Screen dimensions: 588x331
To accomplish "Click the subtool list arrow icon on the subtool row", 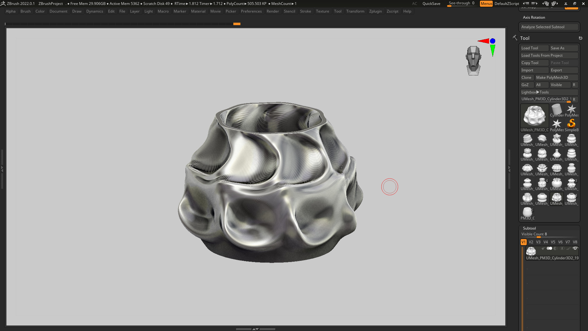I will point(543,248).
